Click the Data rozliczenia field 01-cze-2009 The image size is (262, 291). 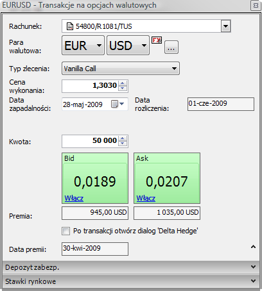[x=221, y=104]
